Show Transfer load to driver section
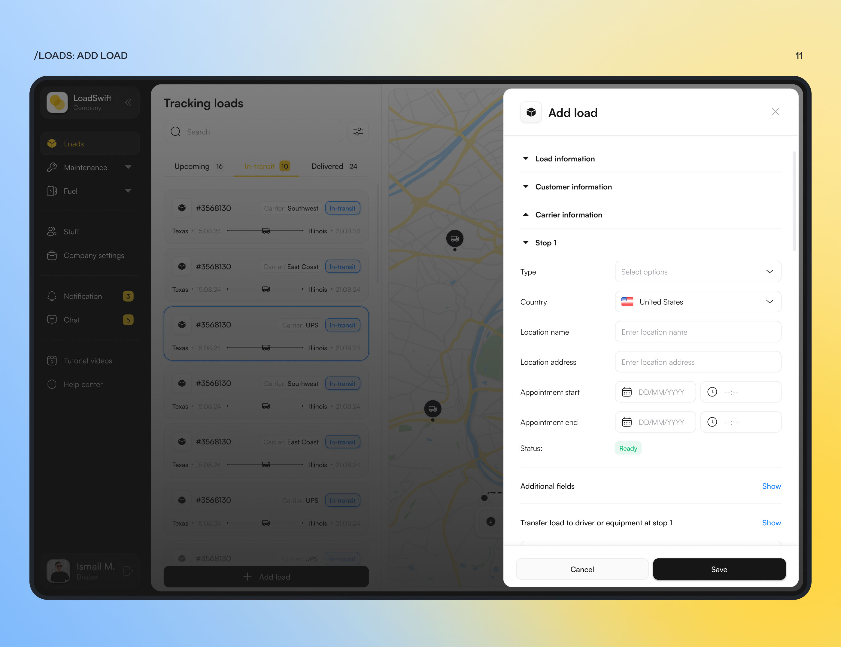The height and width of the screenshot is (647, 841). [771, 522]
